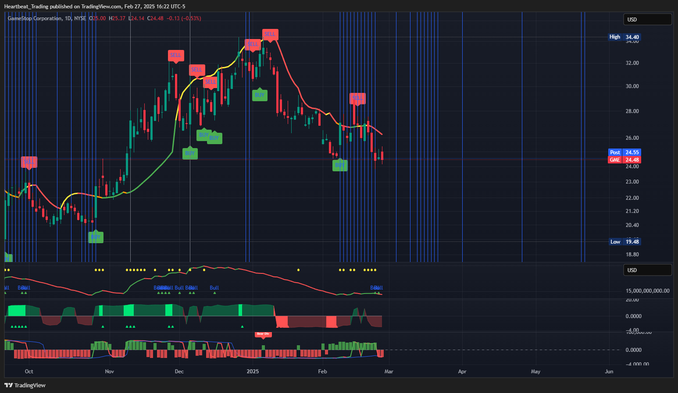Click the 23.00 price axis label

click(632, 182)
